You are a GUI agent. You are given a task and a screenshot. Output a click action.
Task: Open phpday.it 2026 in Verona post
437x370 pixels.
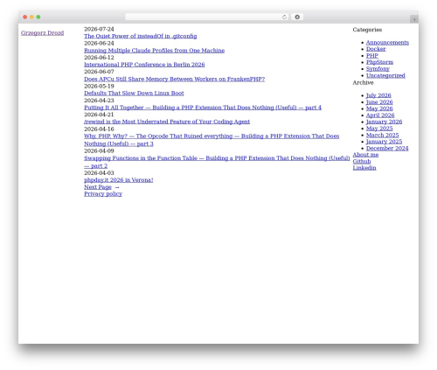[x=119, y=180]
